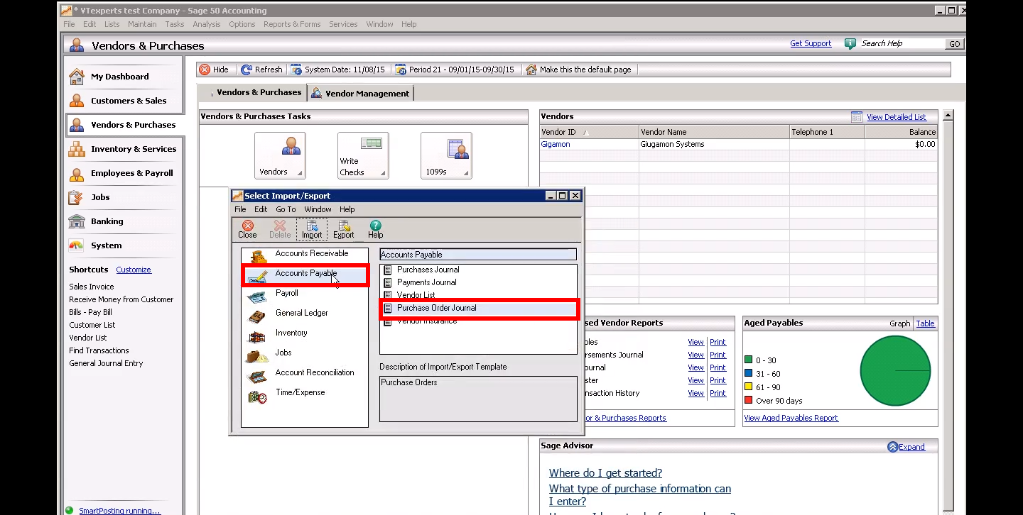The width and height of the screenshot is (1023, 515).
Task: Click the Hide toolbar button
Action: [214, 70]
